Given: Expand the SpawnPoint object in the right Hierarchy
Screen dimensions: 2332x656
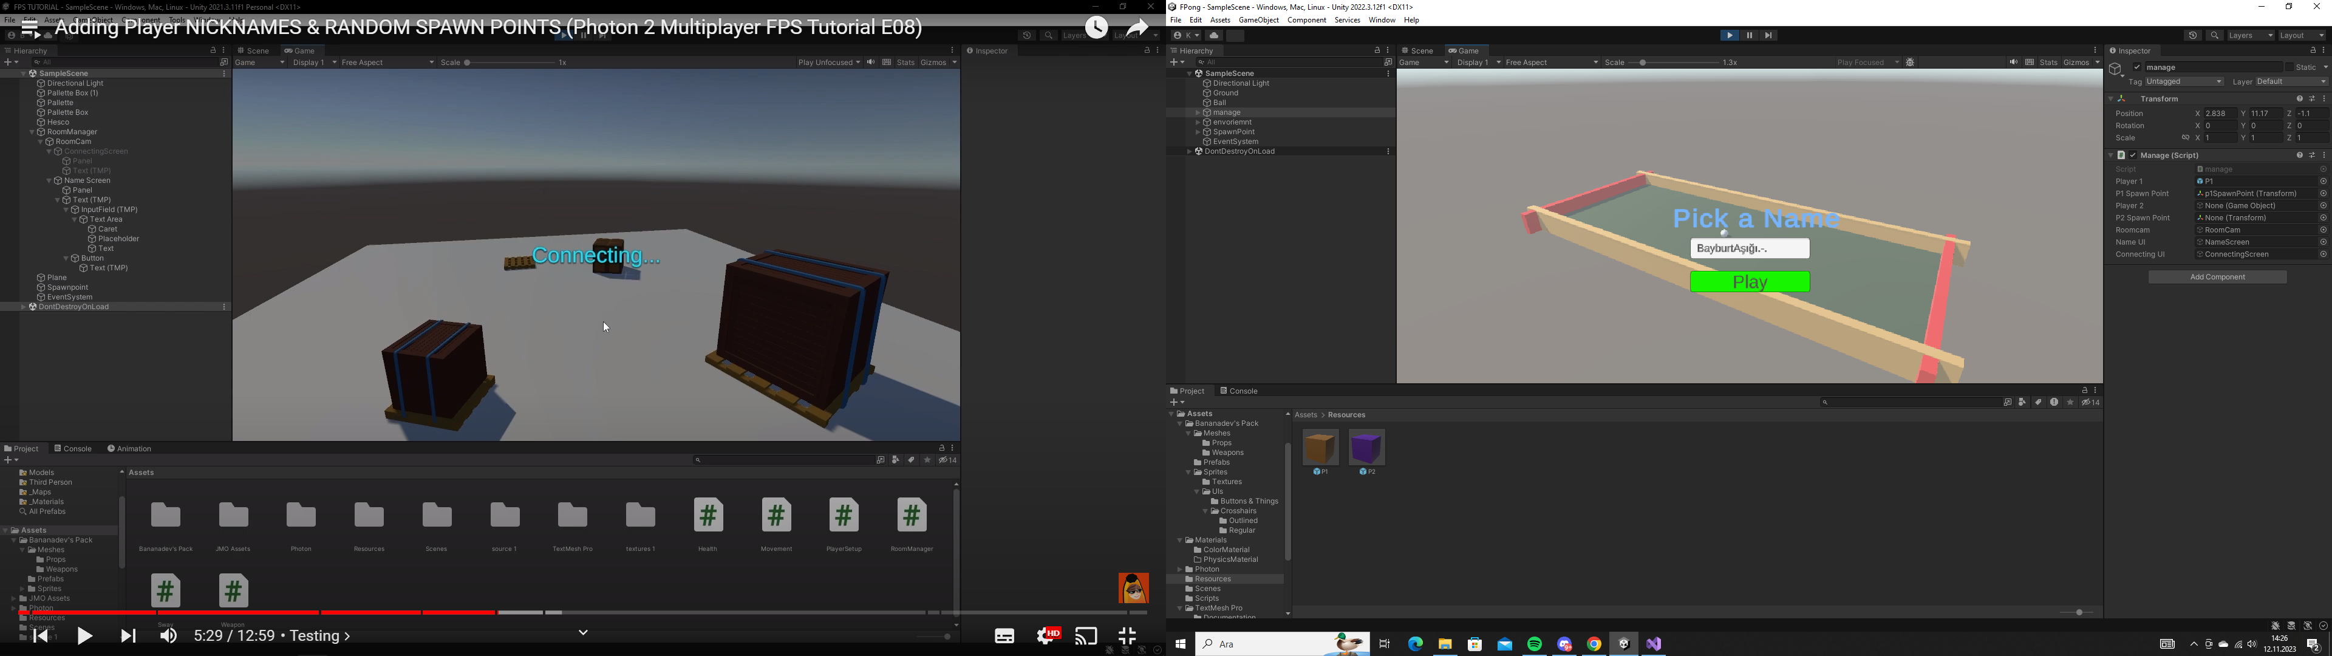Looking at the screenshot, I should pos(1198,132).
